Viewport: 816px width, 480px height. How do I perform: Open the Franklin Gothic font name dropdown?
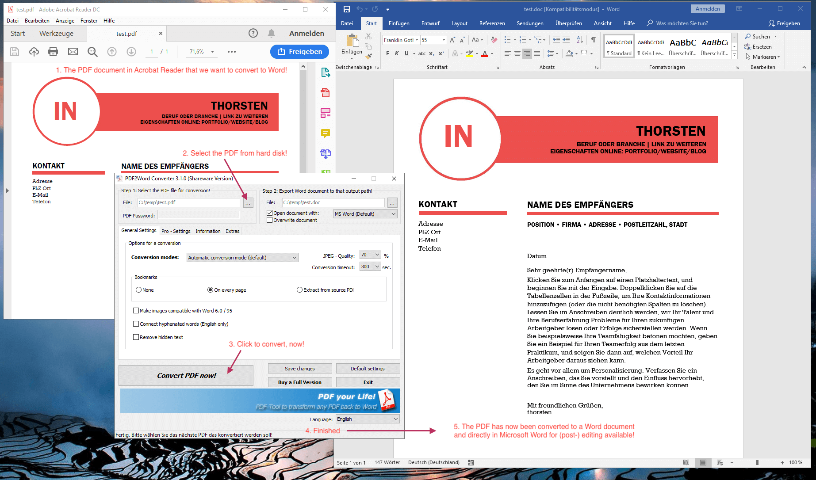[417, 40]
